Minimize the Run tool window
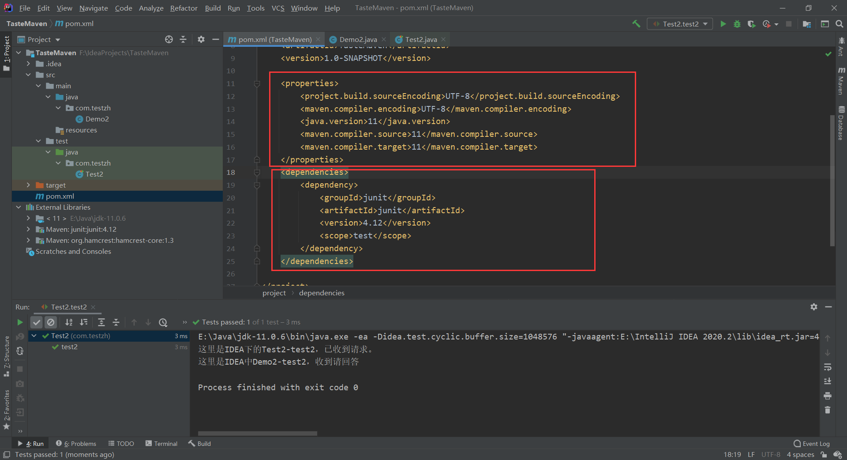847x460 pixels. pyautogui.click(x=828, y=307)
